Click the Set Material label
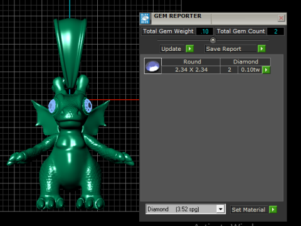 click(x=248, y=210)
